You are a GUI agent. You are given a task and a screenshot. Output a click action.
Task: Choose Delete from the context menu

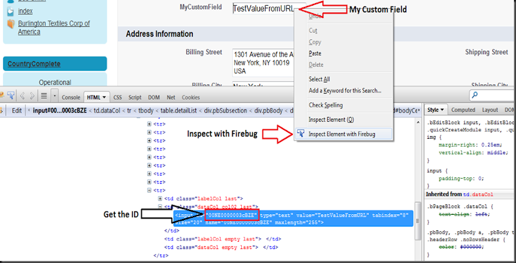(x=316, y=64)
